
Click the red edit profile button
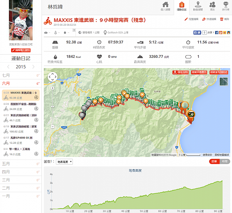point(21,50)
